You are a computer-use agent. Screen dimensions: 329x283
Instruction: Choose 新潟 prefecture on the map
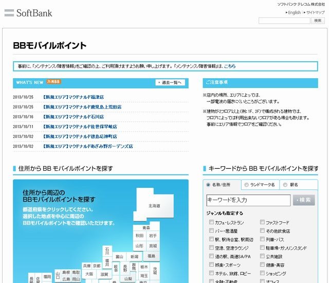(x=134, y=256)
